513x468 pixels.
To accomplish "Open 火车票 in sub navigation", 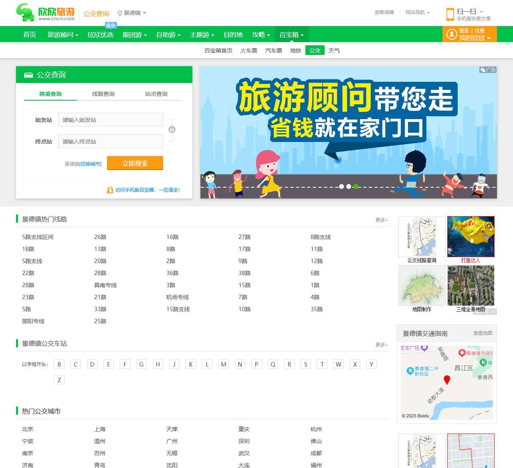I will click(248, 51).
